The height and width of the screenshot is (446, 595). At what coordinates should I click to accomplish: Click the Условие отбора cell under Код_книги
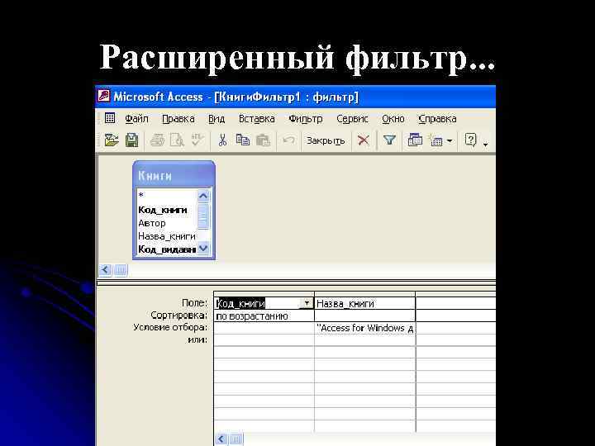[264, 328]
